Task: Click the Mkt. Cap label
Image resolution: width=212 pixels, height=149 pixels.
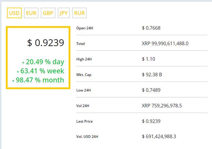Action: (84, 75)
